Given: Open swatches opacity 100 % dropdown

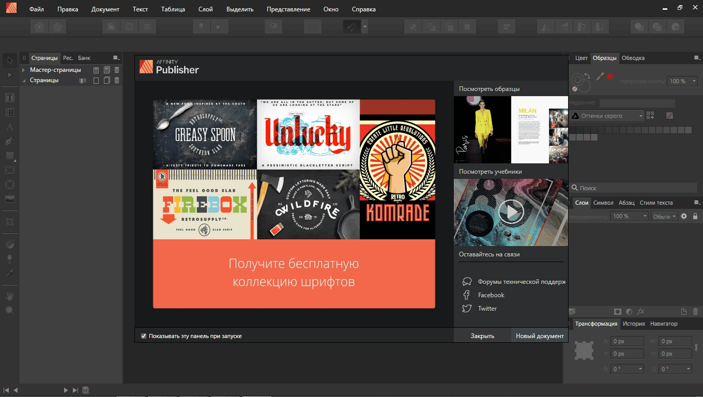Looking at the screenshot, I should (x=682, y=81).
